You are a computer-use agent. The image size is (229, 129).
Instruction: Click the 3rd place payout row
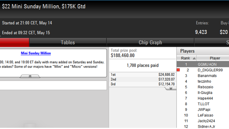coord(143,84)
